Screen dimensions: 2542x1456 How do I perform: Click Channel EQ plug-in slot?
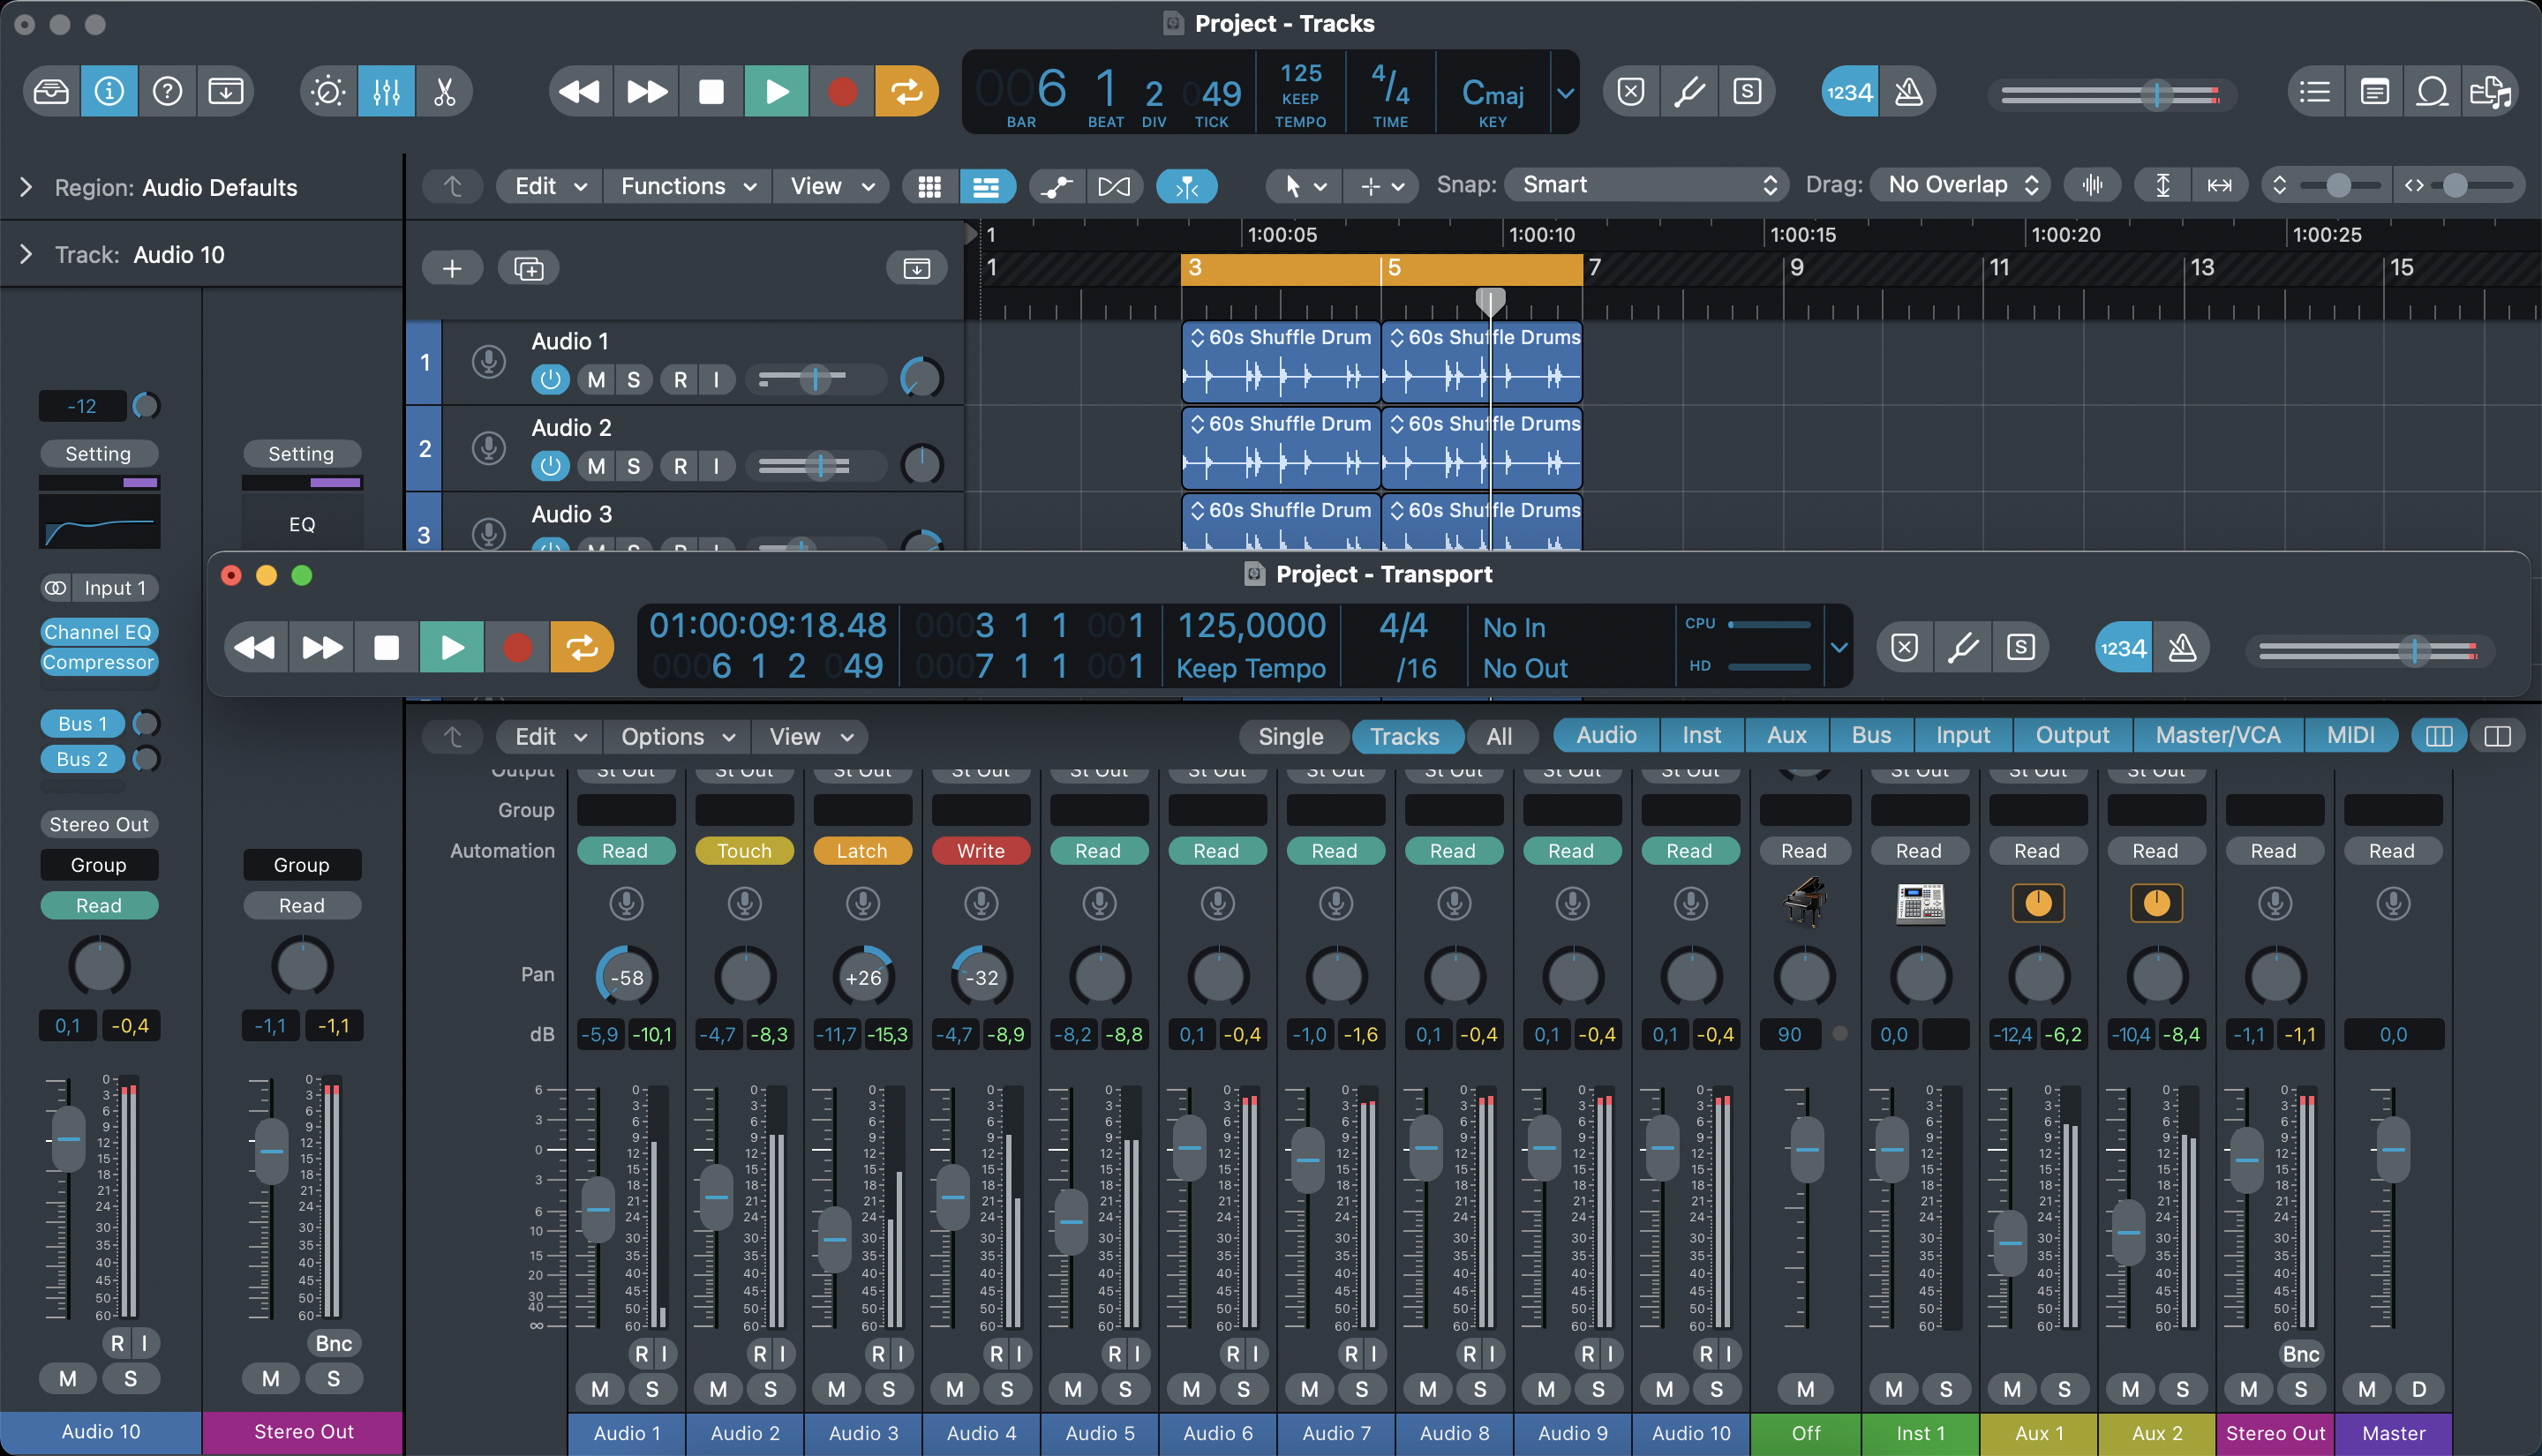coord(98,632)
